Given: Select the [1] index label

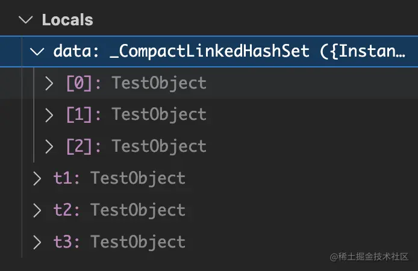Looking at the screenshot, I should [78, 114].
